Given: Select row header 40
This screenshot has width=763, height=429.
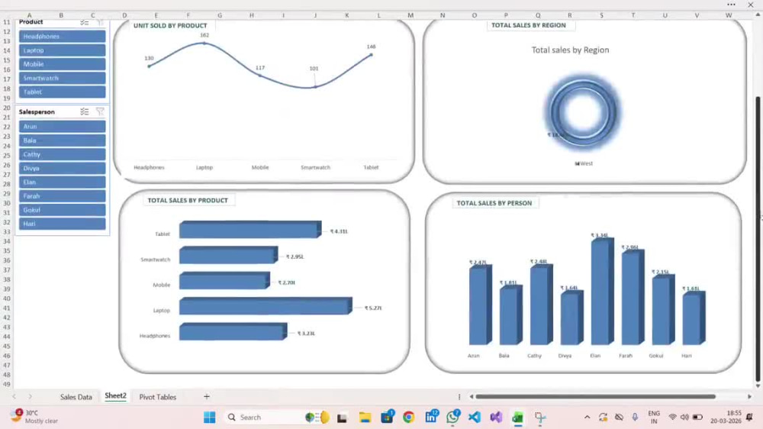Looking at the screenshot, I should point(6,298).
